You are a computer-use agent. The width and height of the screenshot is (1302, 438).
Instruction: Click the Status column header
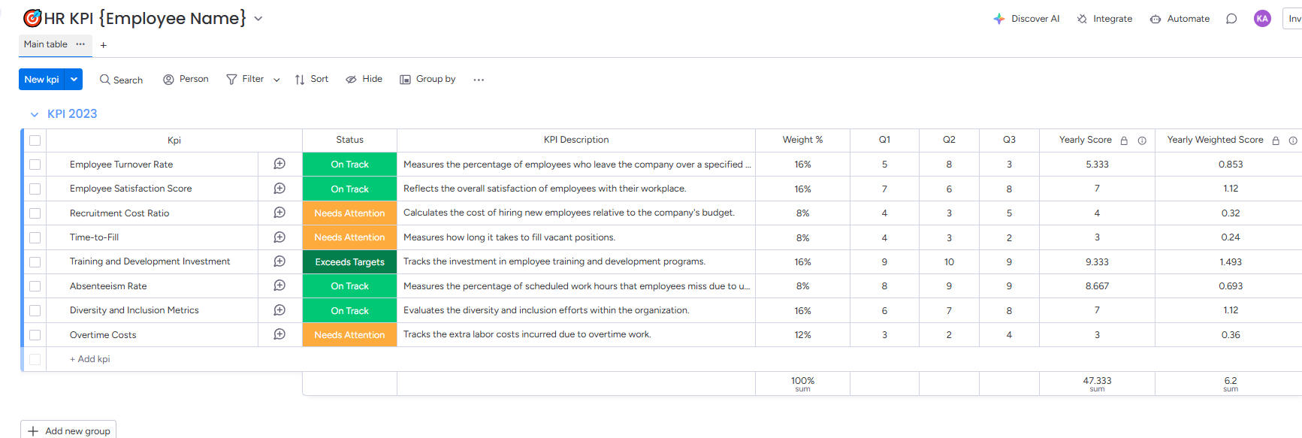pos(349,140)
